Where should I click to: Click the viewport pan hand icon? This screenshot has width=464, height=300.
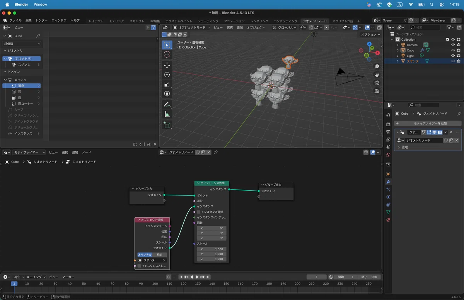tap(377, 75)
